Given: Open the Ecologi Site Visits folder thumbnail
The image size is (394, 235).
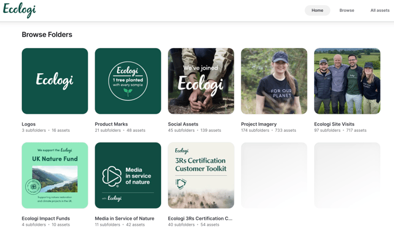Looking at the screenshot, I should [x=348, y=81].
